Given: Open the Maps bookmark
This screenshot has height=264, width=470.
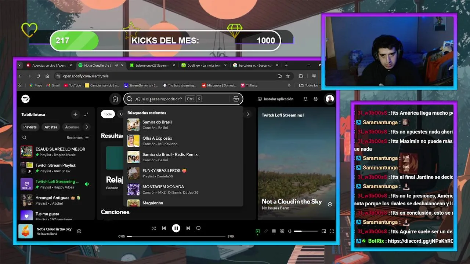Looking at the screenshot, I should point(36,85).
